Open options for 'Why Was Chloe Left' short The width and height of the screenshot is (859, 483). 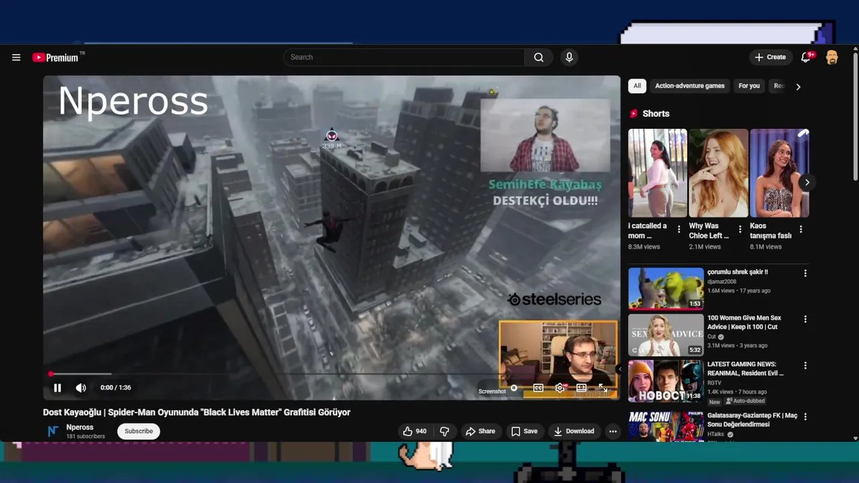740,229
